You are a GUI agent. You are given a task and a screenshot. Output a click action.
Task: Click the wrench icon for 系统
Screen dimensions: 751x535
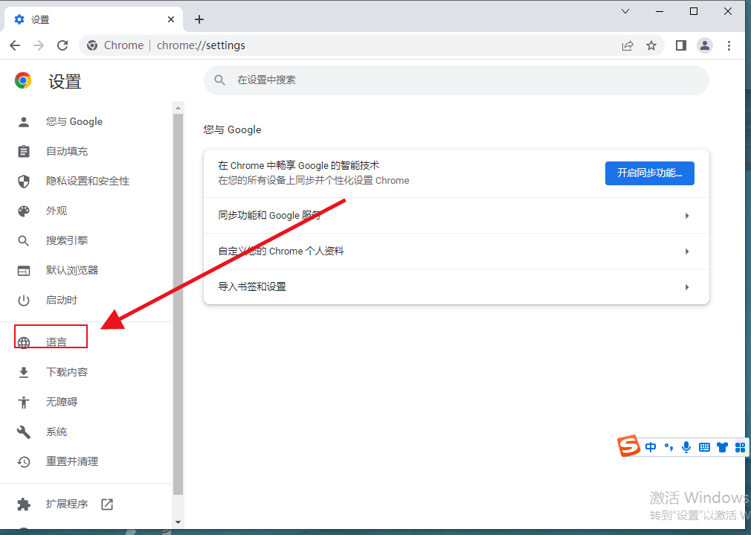(24, 432)
